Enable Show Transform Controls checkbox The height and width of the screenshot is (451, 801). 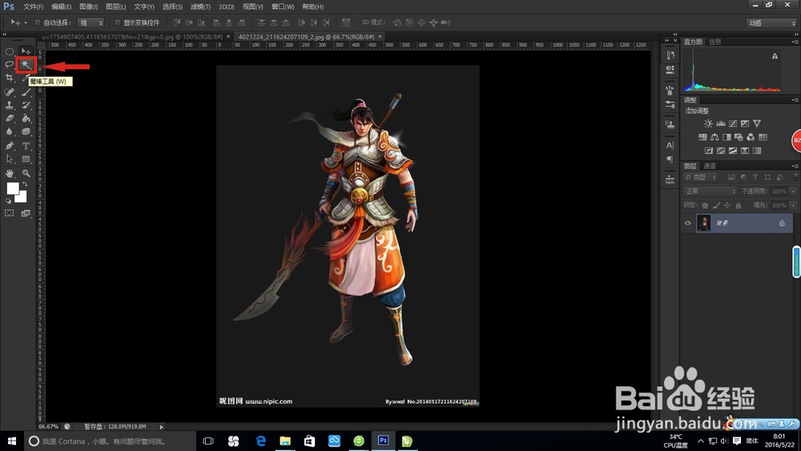(117, 22)
